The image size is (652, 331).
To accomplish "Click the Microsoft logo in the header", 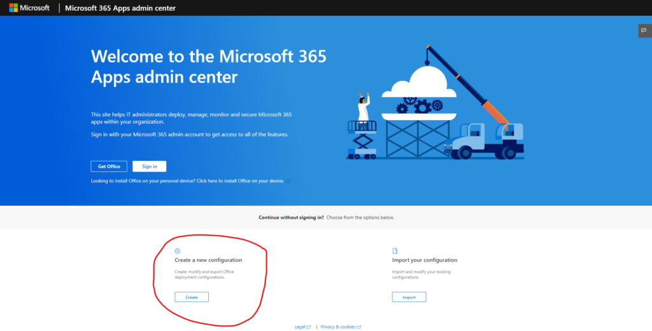I will 29,8.
